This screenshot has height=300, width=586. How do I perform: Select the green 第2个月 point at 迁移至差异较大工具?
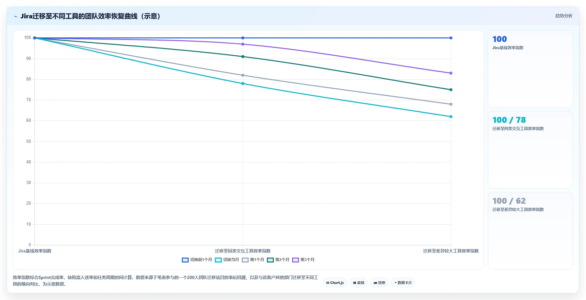pyautogui.click(x=451, y=90)
